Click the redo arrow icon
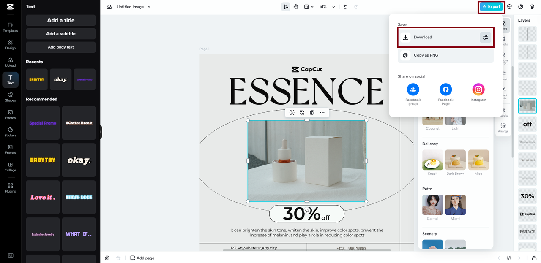Viewport: 541px width, 263px height. 355,7
